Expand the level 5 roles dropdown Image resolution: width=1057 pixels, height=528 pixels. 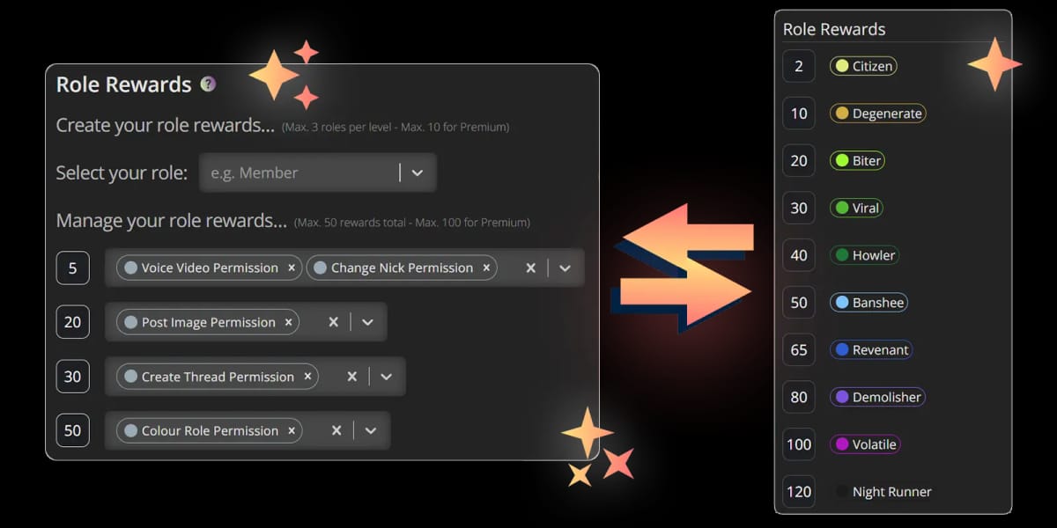click(565, 268)
